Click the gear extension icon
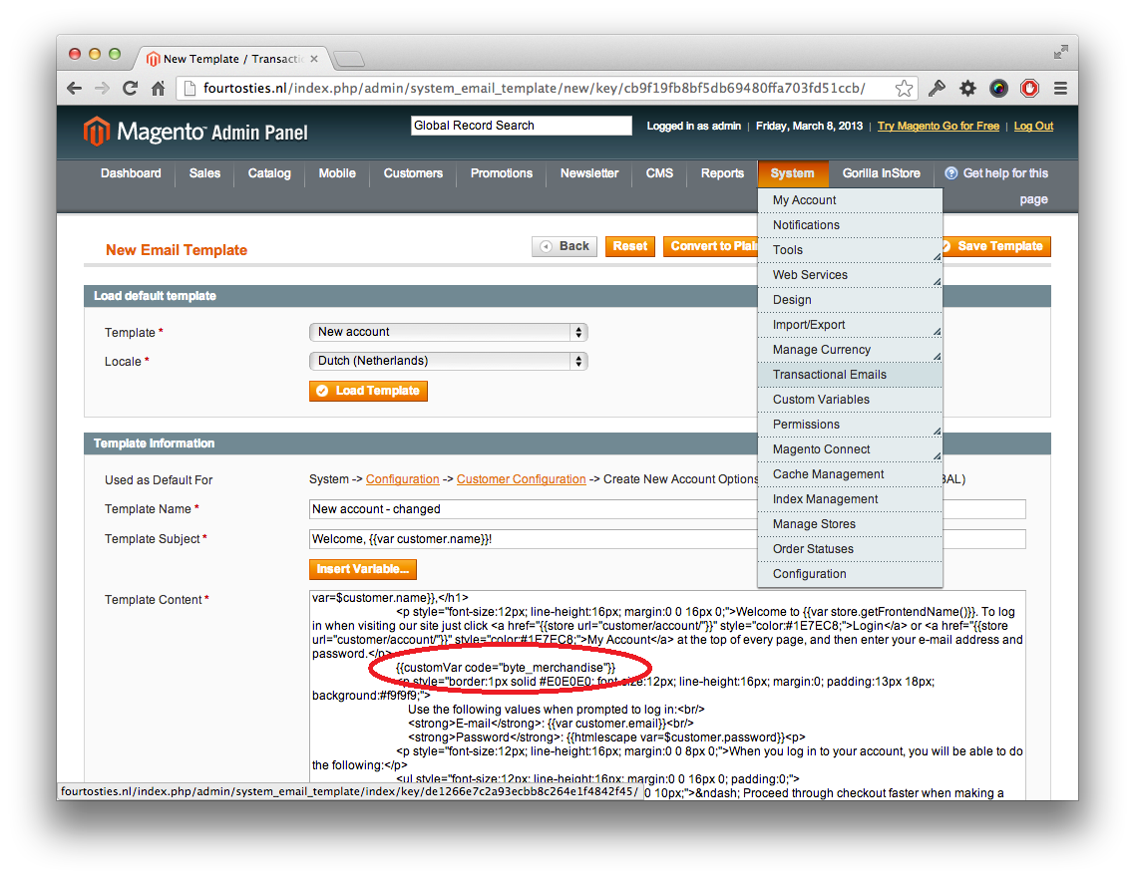Screen dimensions: 1135x879 967,89
